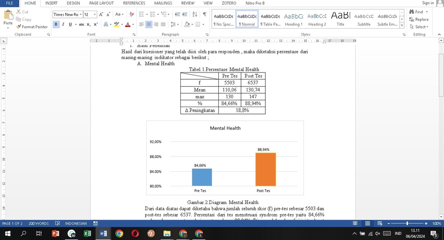Switch to INSERT tab
This screenshot has width=444, height=240.
click(x=51, y=3)
